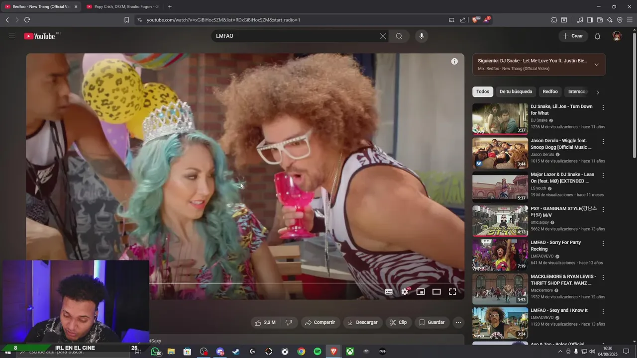Open options for Sexy and I Know It
Screen dimensions: 637x358
click(603, 311)
